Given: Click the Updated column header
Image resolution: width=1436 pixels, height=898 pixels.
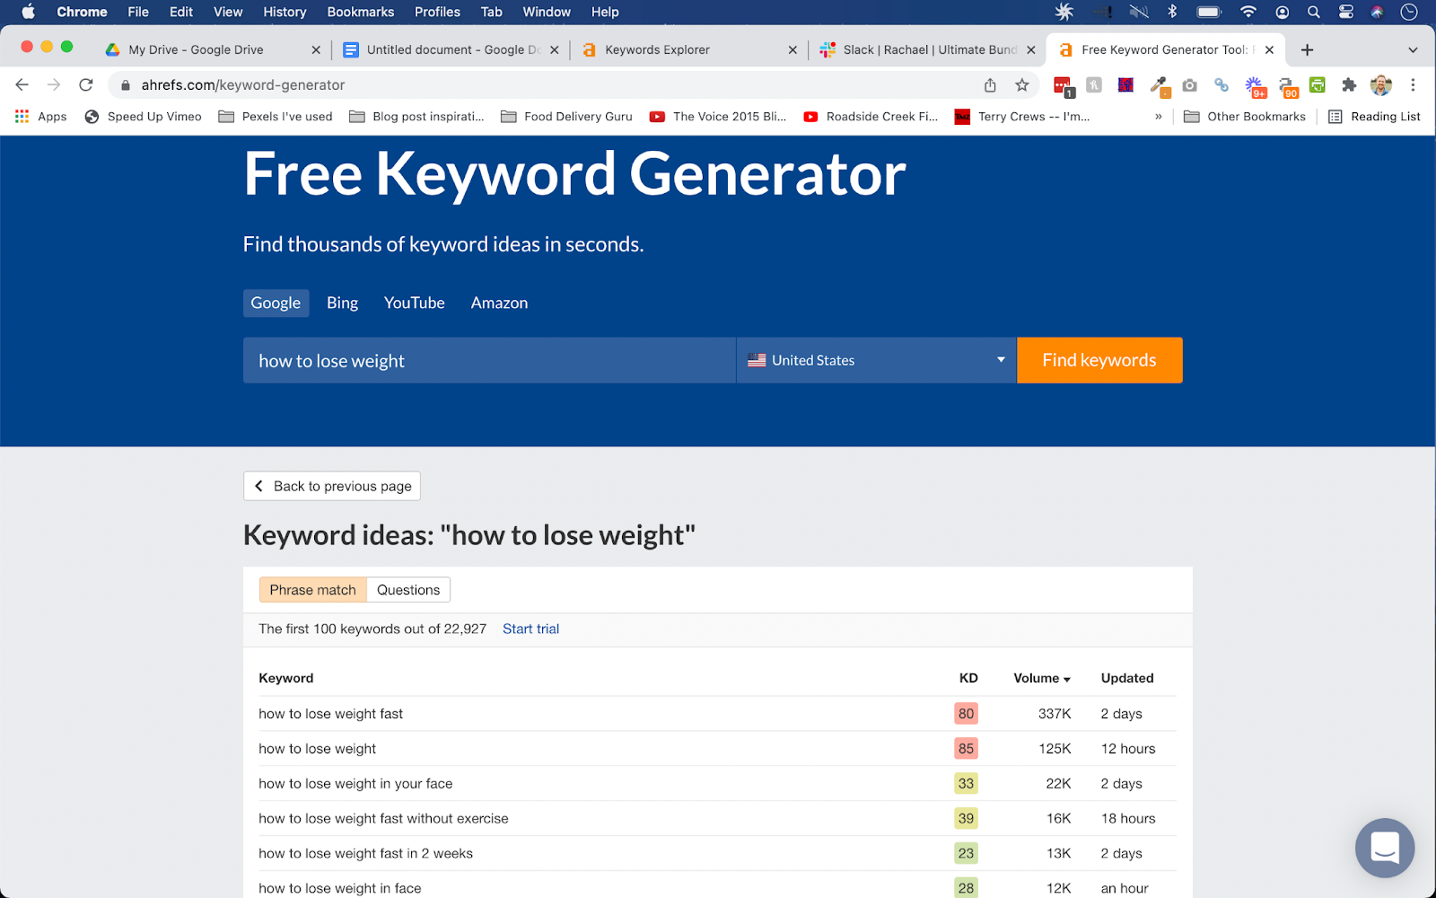Looking at the screenshot, I should [1127, 678].
